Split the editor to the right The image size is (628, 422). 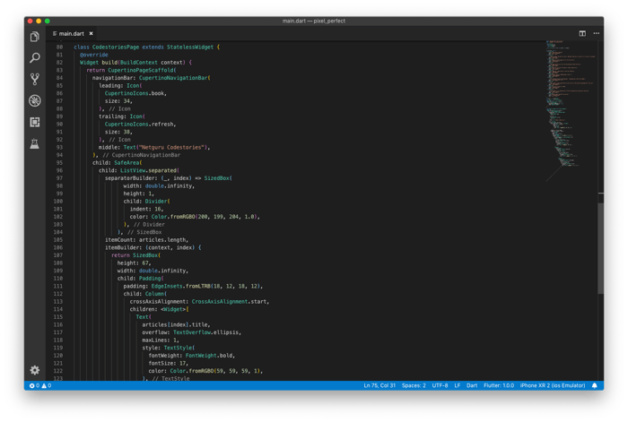[582, 33]
